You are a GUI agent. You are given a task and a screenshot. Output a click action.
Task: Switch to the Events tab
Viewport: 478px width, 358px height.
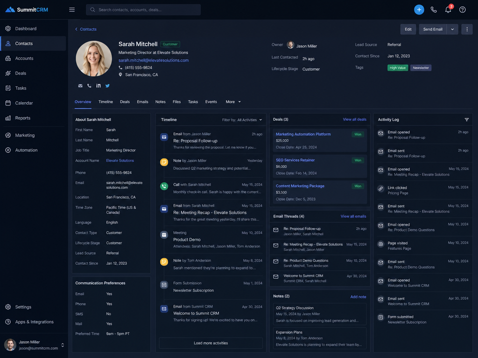click(211, 102)
